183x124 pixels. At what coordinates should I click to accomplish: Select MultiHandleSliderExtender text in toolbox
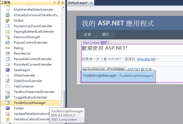click(34, 10)
